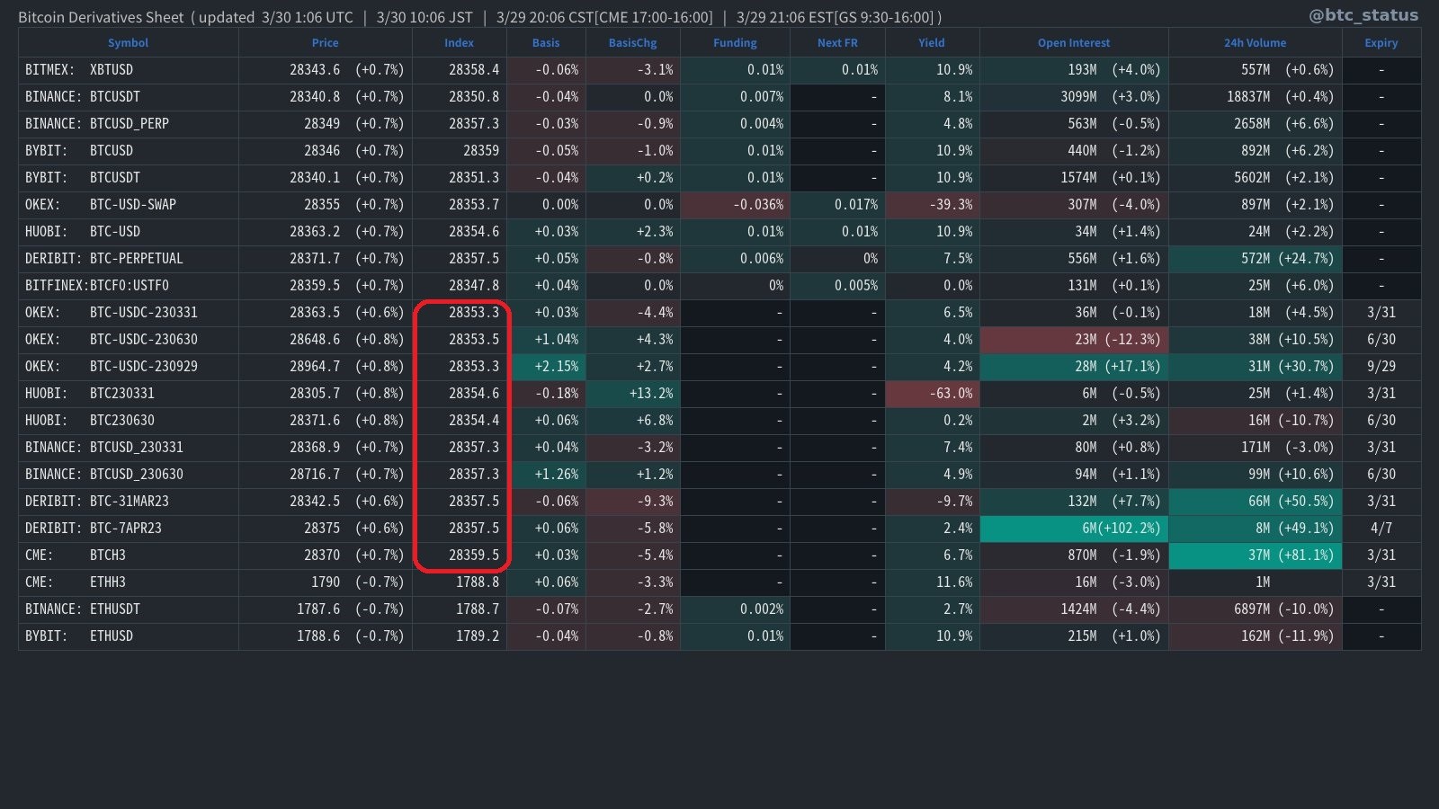Click the Index column header
Image resolution: width=1439 pixels, height=809 pixels.
pos(459,43)
